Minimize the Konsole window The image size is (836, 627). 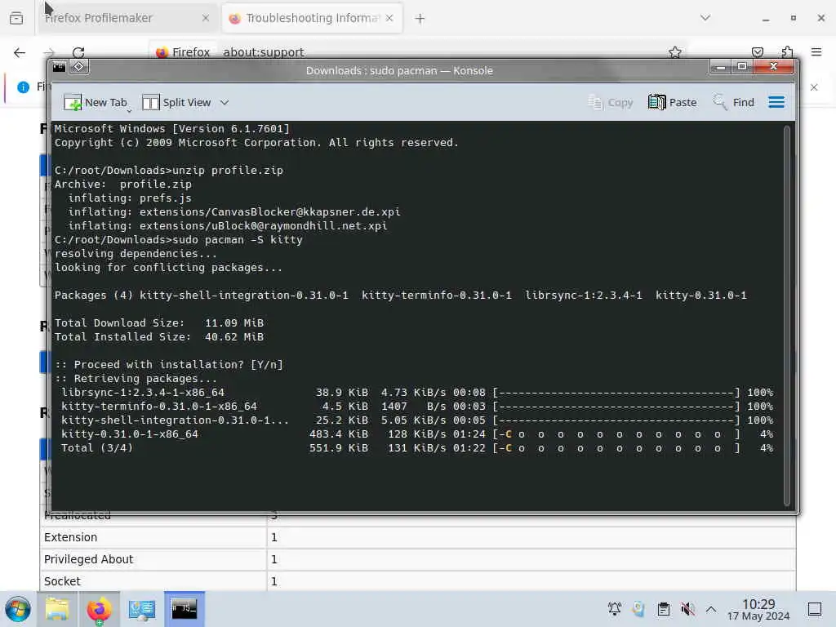pos(721,67)
